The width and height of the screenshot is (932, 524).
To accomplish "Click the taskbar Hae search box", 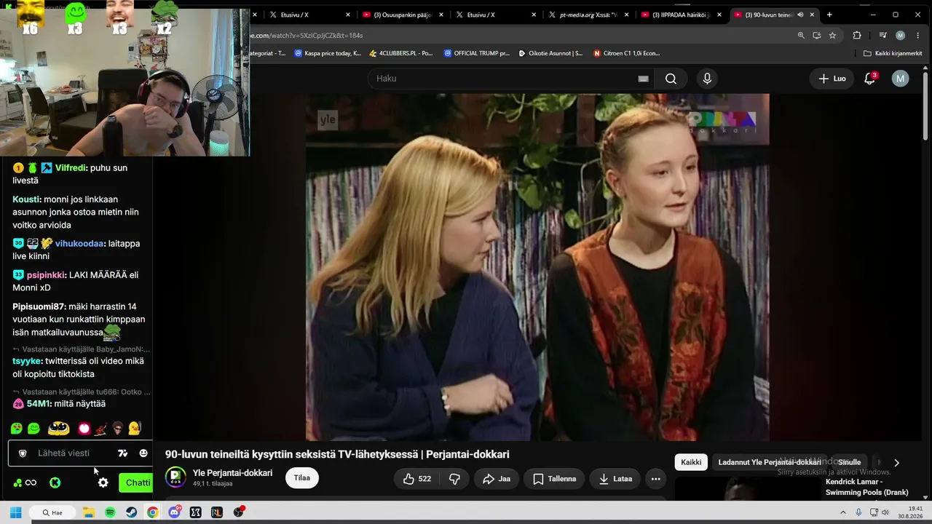I will [x=51, y=512].
